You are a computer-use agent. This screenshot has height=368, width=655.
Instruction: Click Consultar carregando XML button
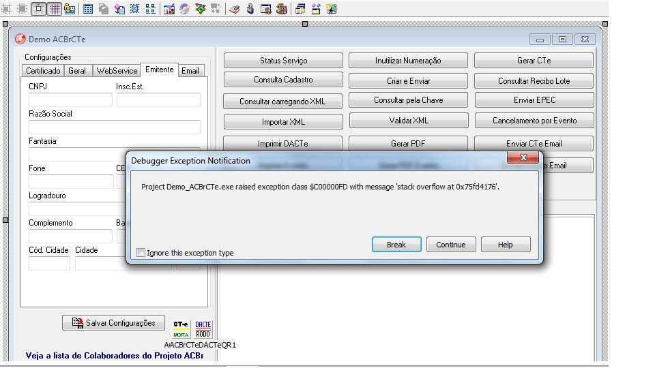pyautogui.click(x=282, y=102)
